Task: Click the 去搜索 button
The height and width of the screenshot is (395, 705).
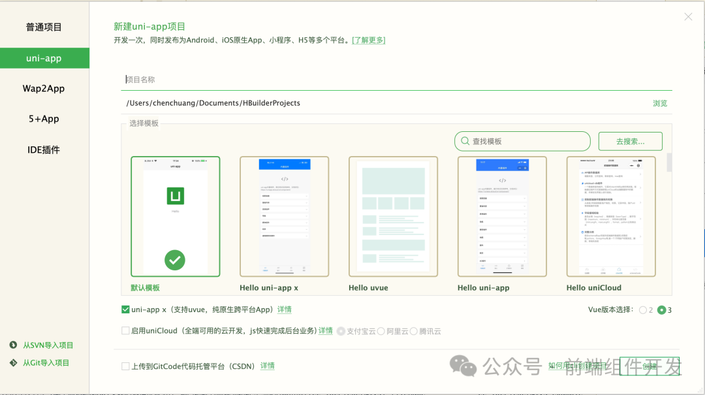Action: tap(629, 141)
